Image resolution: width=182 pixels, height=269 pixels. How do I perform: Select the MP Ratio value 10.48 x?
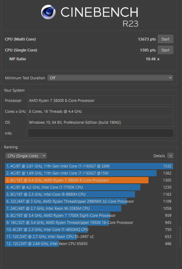point(152,59)
